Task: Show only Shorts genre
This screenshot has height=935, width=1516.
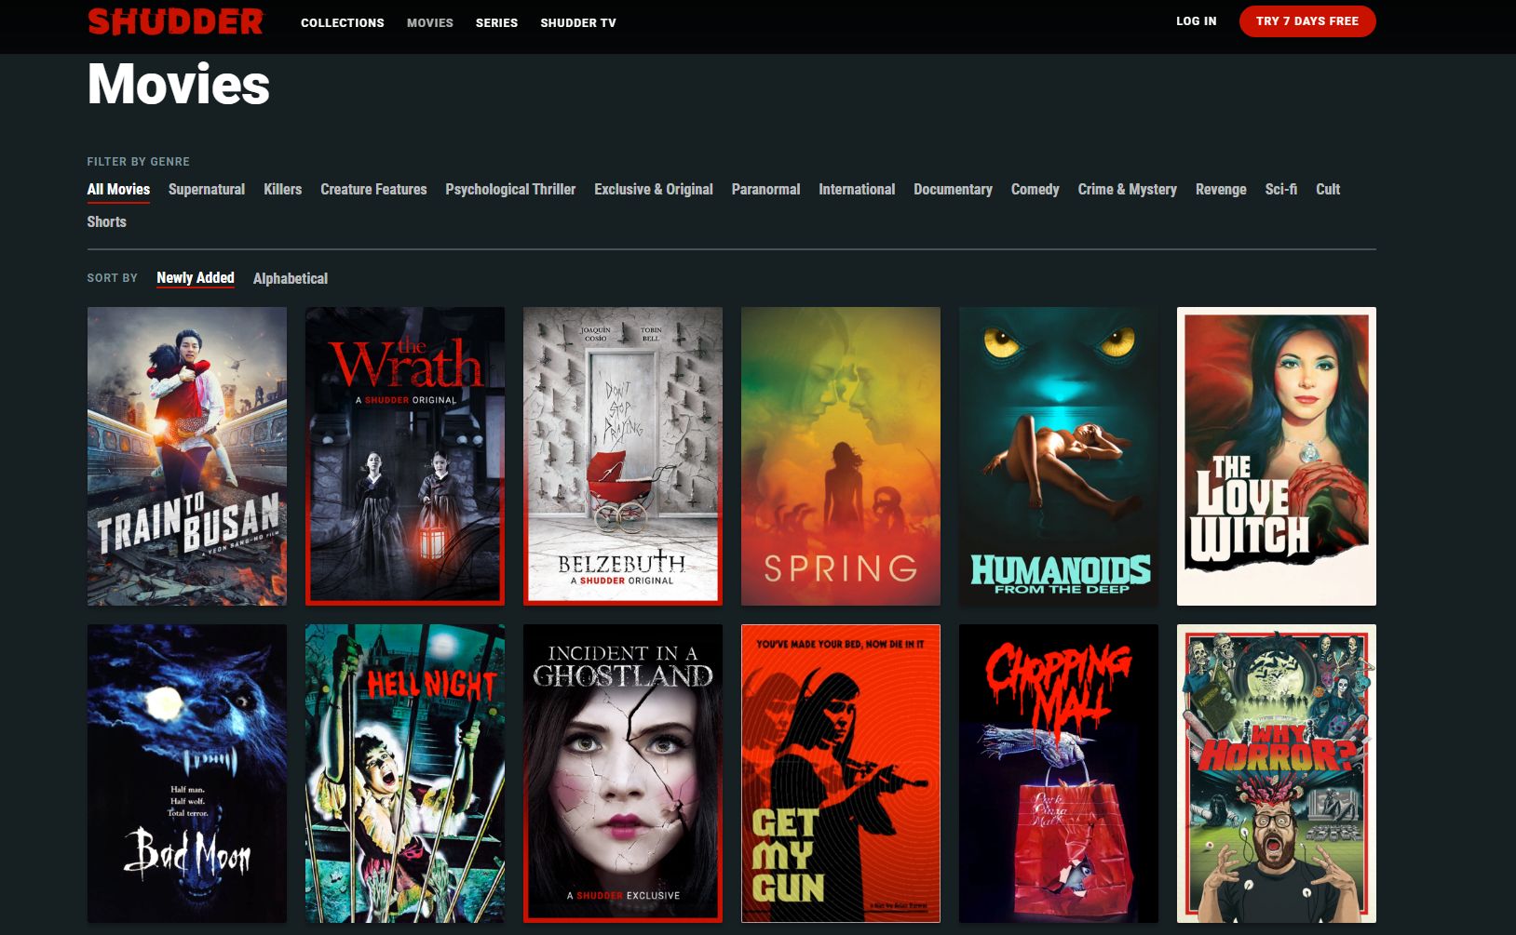Action: [106, 221]
